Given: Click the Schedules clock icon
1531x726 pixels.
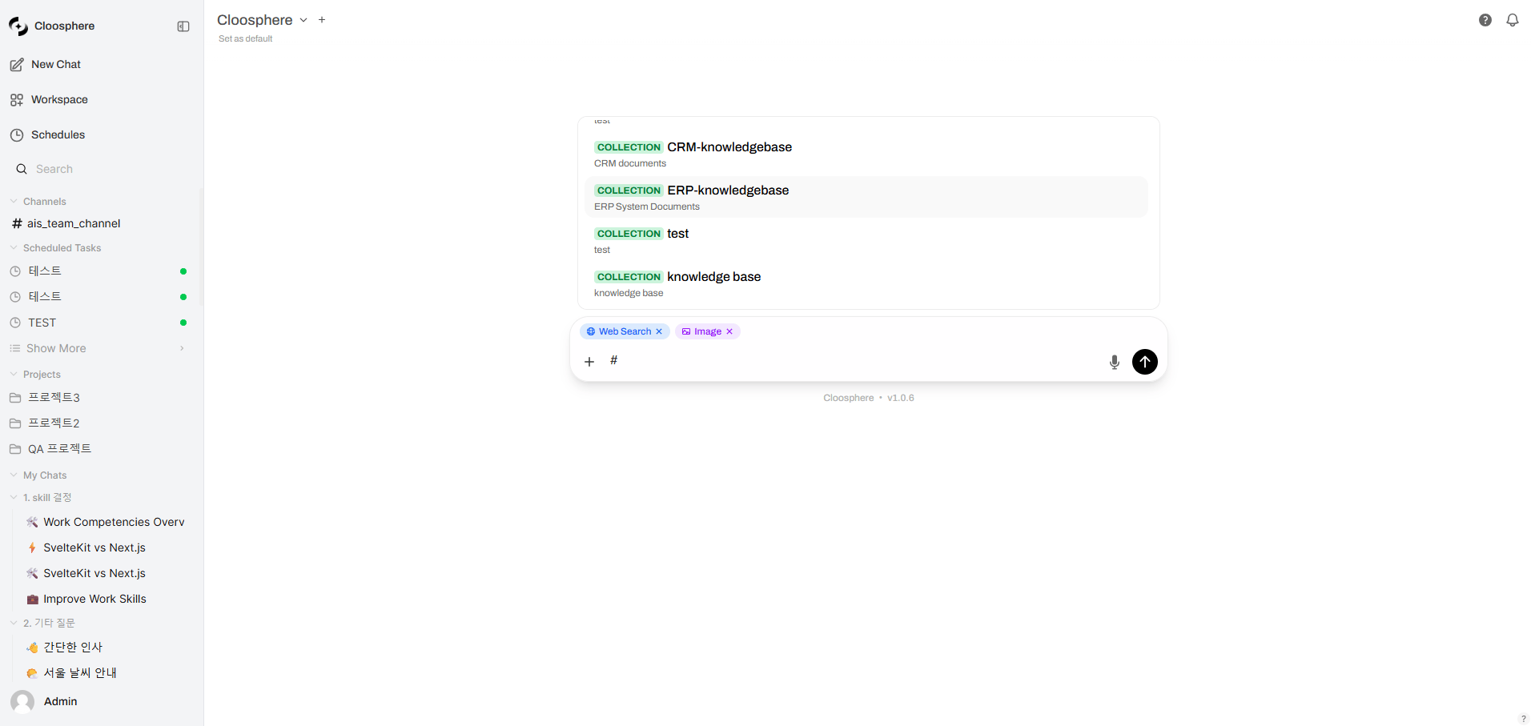Looking at the screenshot, I should pos(17,135).
